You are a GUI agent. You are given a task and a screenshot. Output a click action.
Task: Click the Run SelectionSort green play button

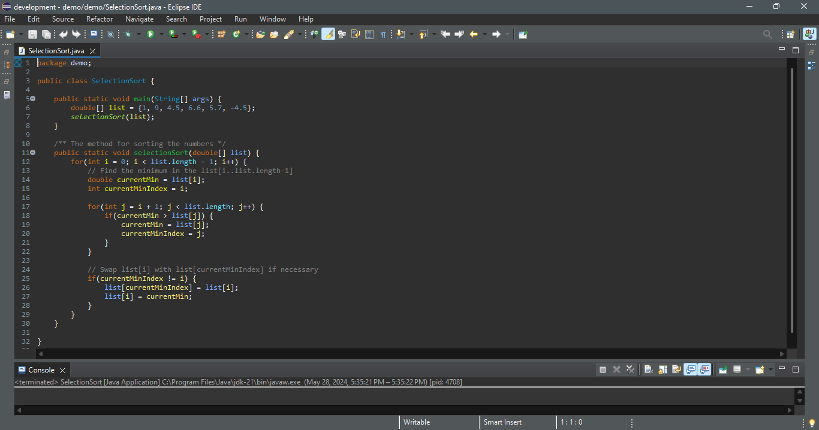click(x=150, y=35)
